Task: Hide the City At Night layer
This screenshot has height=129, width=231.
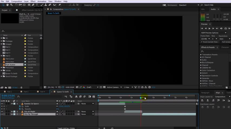Action: click(2, 112)
